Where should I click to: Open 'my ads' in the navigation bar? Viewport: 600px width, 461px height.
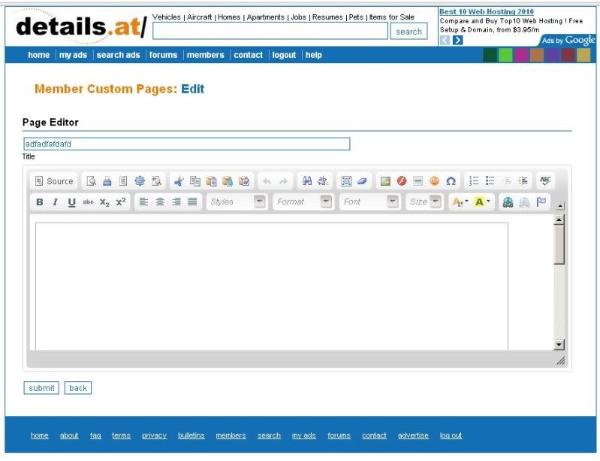[x=73, y=55]
